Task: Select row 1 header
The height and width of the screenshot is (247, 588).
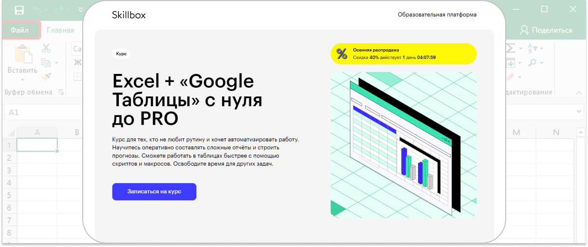Action: click(9, 145)
